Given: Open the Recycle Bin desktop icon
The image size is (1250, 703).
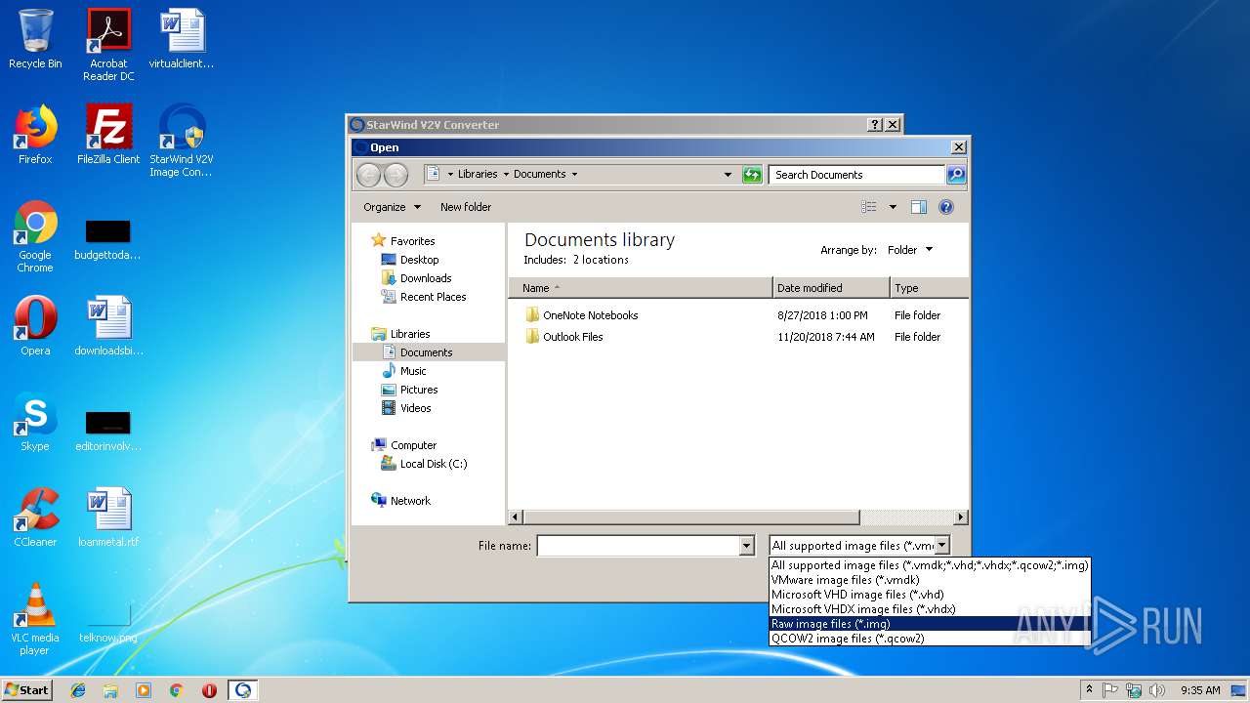Looking at the screenshot, I should coord(35,39).
